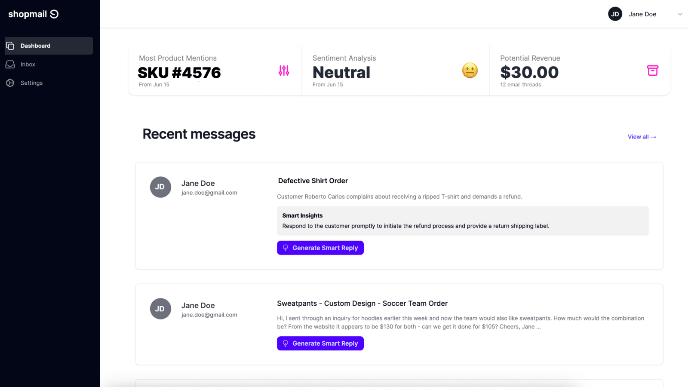
Task: Click the pink revenue tray icon
Action: coord(653,70)
